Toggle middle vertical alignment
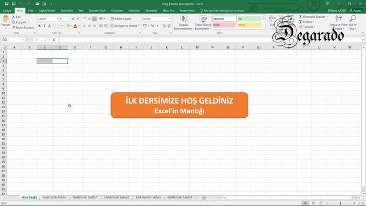 (x=89, y=19)
